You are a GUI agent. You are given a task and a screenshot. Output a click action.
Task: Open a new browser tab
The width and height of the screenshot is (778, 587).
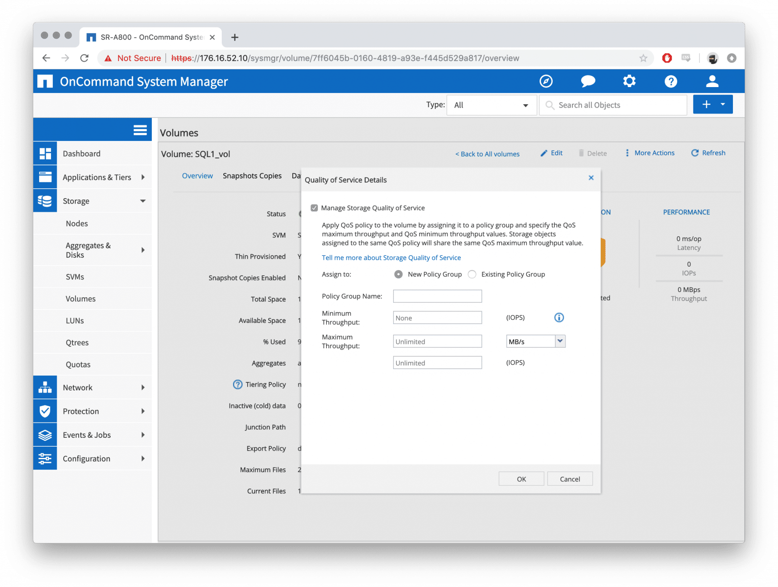pos(235,37)
